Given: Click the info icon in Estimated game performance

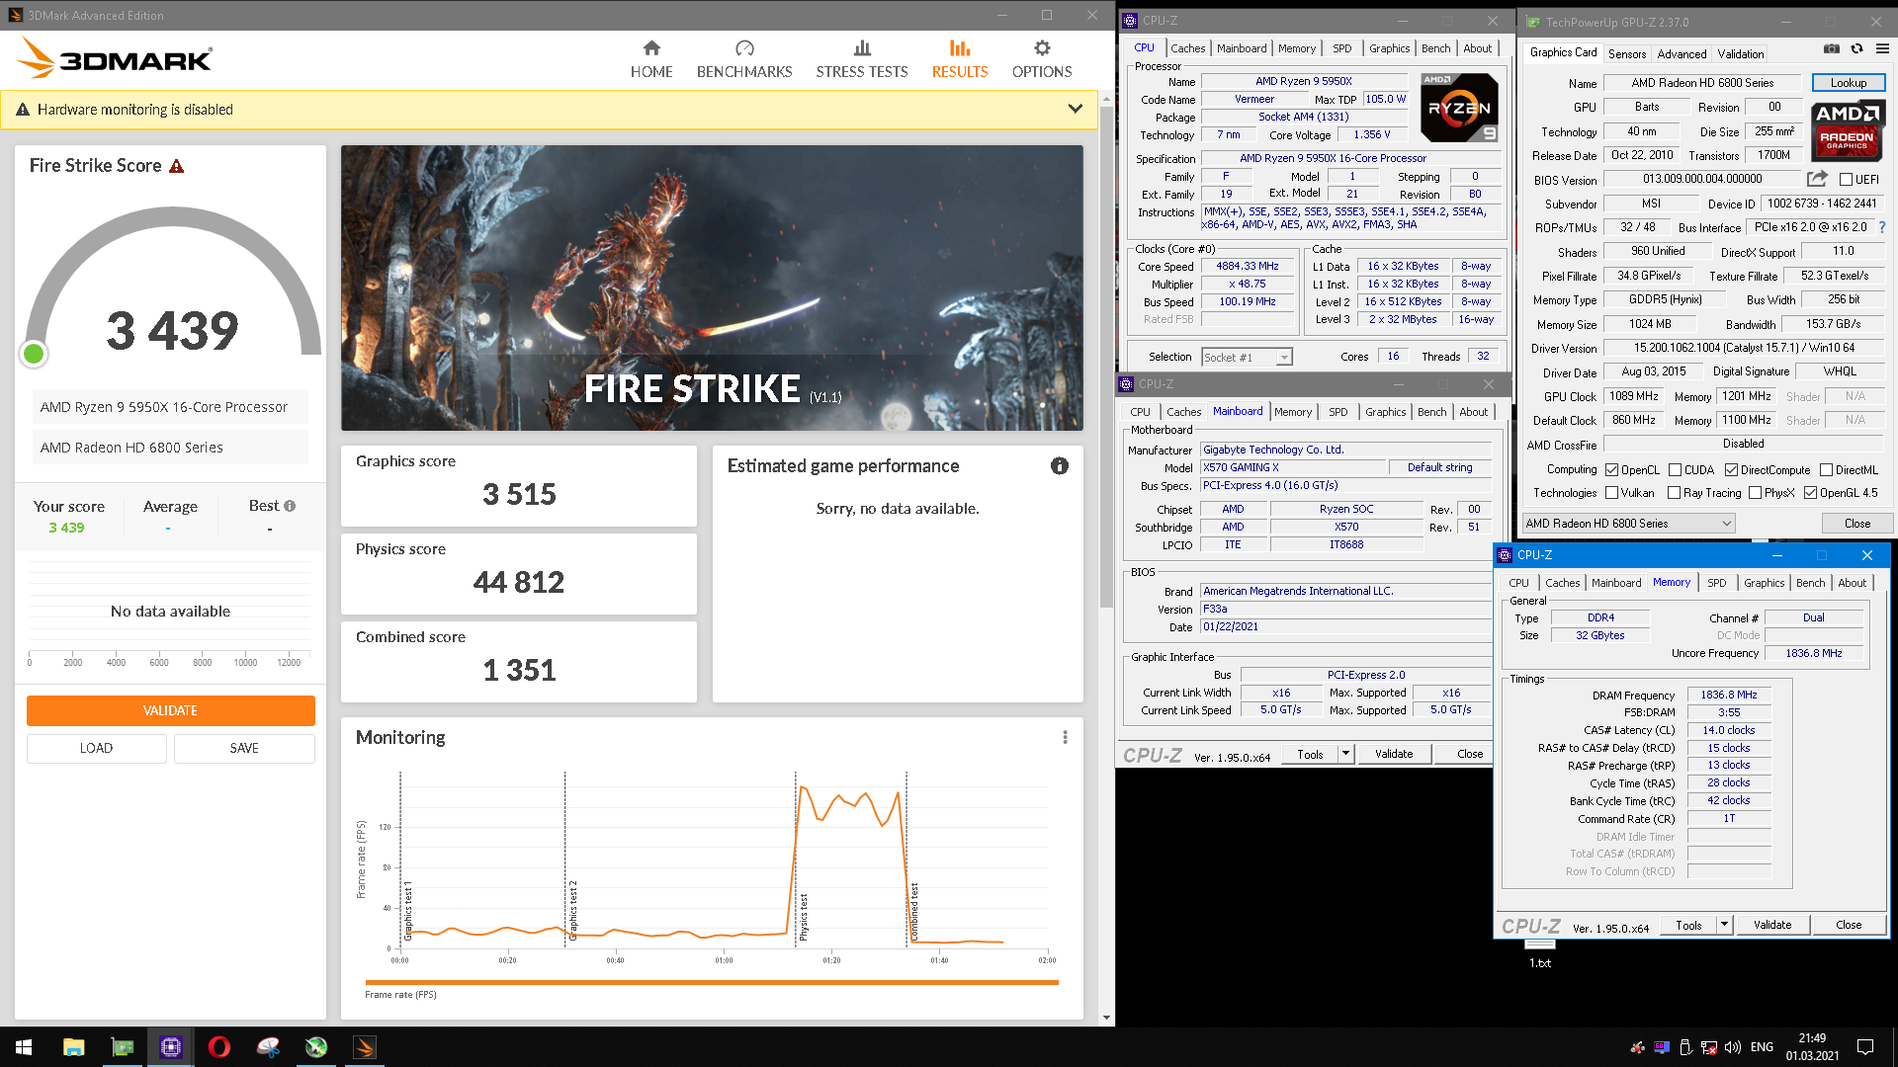Looking at the screenshot, I should pyautogui.click(x=1060, y=465).
